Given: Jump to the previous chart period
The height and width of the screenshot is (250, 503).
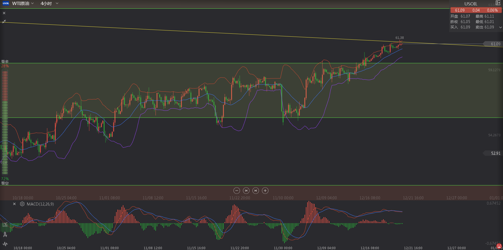Looking at the screenshot, I should (246, 191).
